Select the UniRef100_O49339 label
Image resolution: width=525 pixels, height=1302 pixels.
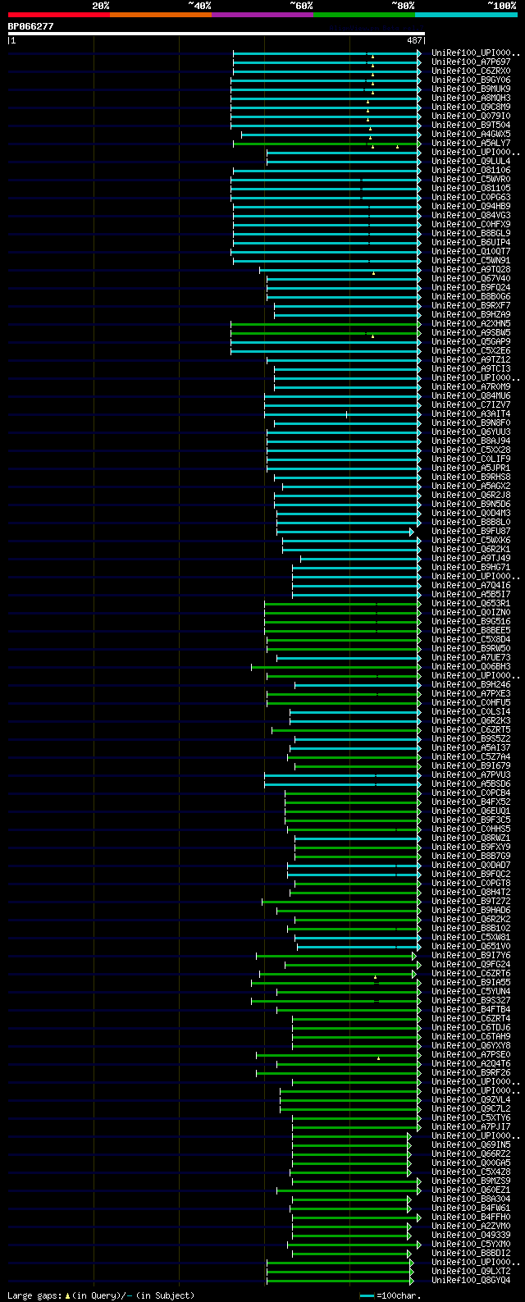click(471, 1235)
